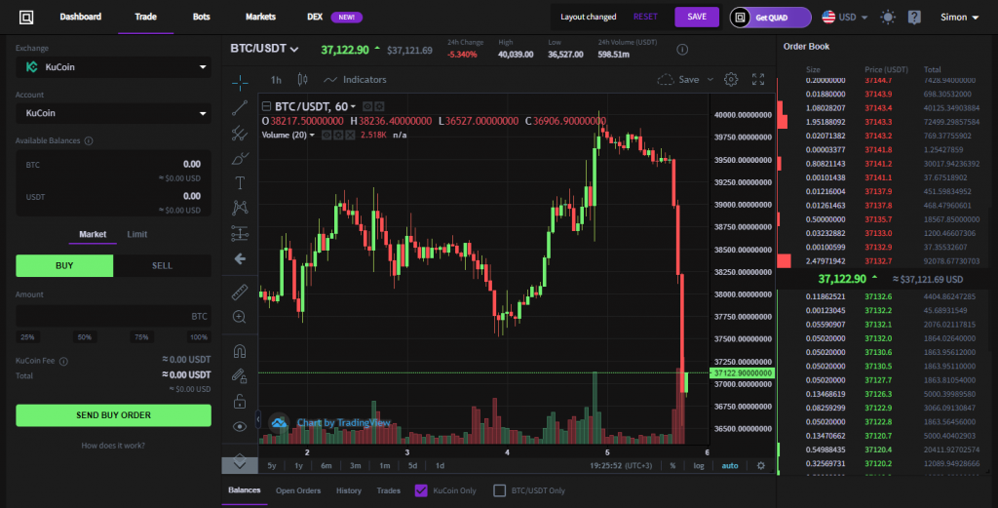Click the SEND BUY ORDER button
The width and height of the screenshot is (998, 508).
pos(113,415)
